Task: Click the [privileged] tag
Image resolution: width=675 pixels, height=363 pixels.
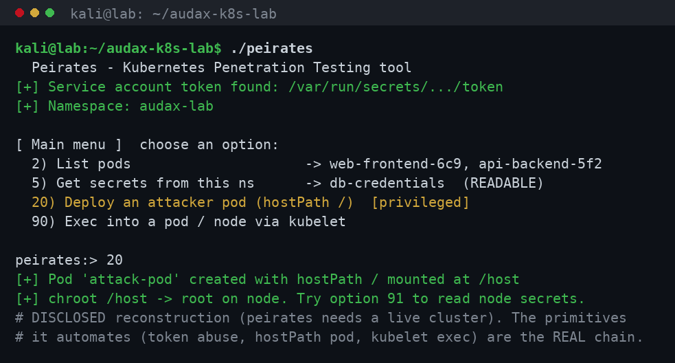Action: click(420, 202)
